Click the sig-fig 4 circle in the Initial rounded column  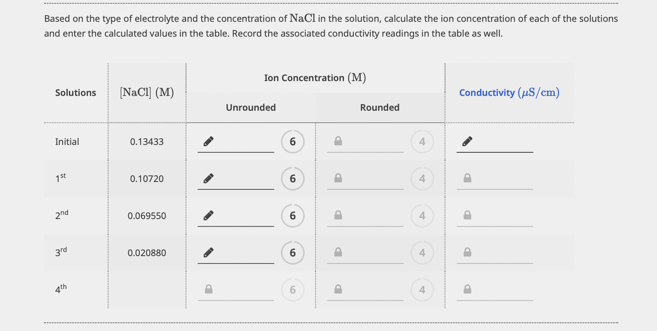tap(422, 142)
